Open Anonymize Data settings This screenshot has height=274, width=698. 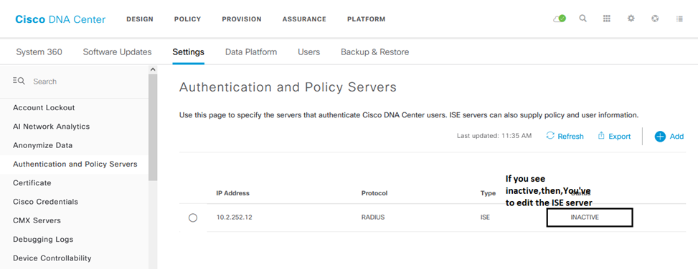click(x=43, y=145)
